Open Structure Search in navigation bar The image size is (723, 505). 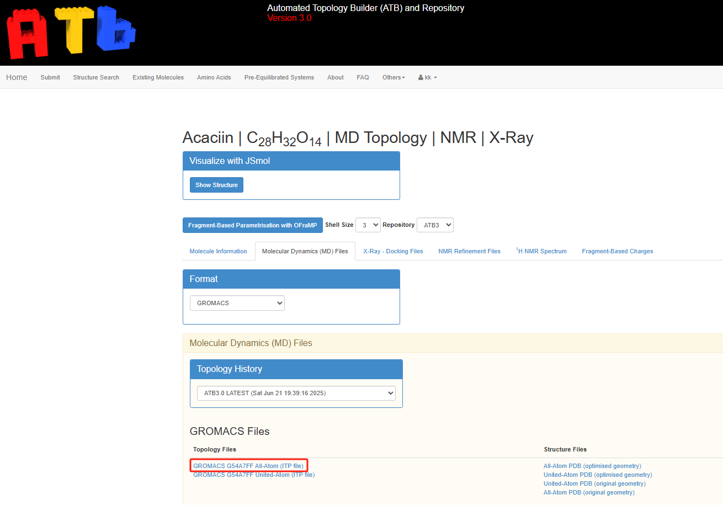96,77
